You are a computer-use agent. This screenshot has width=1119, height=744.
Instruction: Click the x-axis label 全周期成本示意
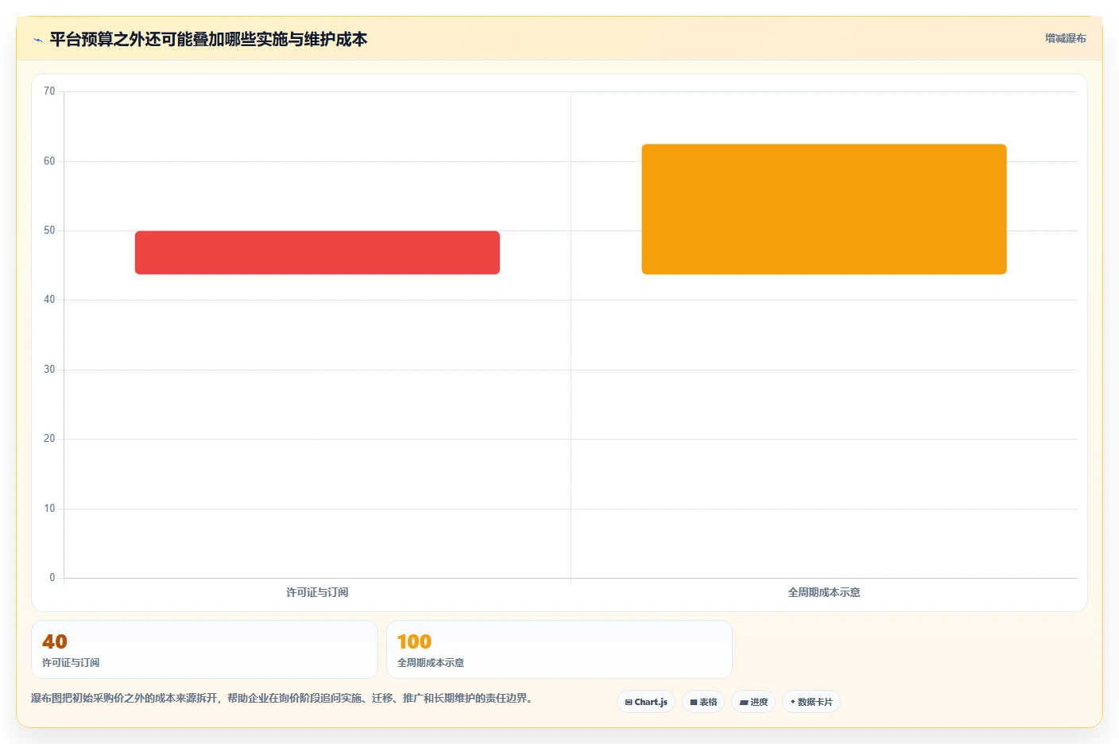click(824, 592)
